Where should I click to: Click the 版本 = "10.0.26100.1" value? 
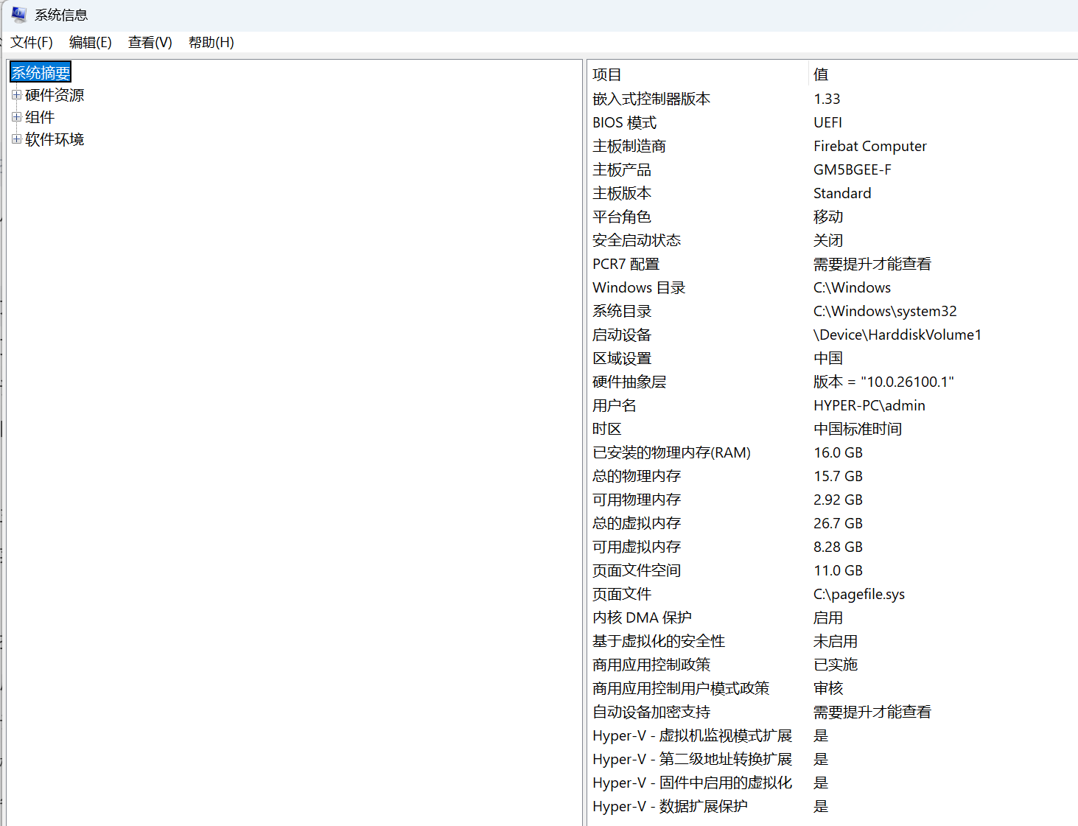click(x=883, y=382)
